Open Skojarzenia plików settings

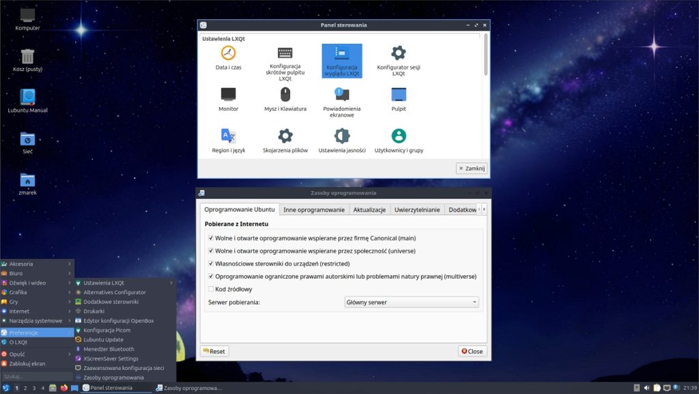click(285, 140)
